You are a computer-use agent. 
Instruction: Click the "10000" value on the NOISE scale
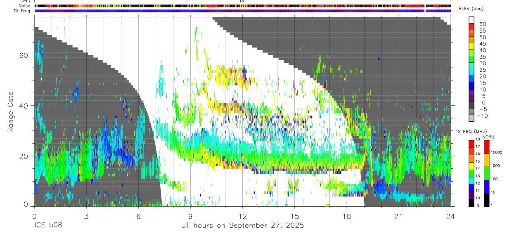[497, 153]
